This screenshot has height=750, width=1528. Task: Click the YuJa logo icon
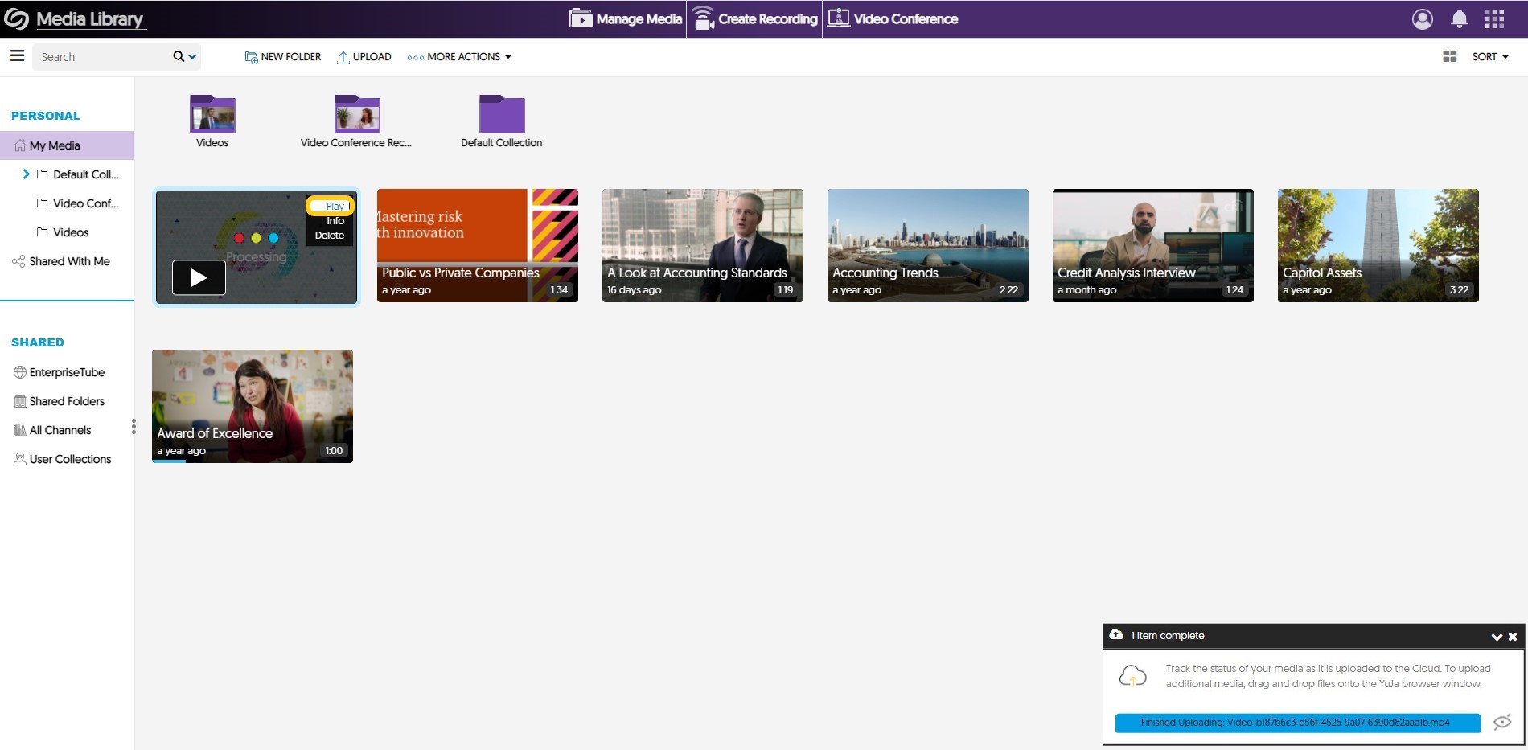click(x=16, y=18)
